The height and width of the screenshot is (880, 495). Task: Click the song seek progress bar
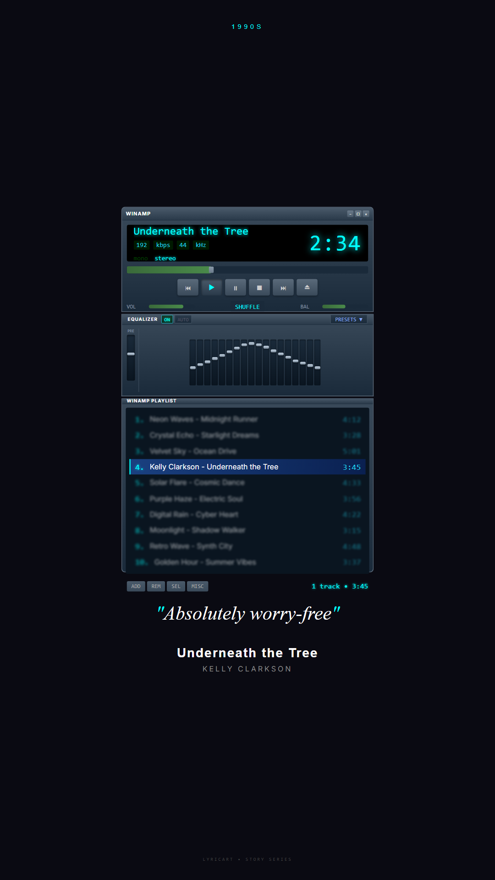(247, 270)
